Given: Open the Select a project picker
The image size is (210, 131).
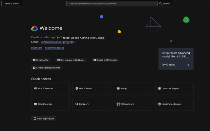Looking at the screenshot, I should click(12, 4).
